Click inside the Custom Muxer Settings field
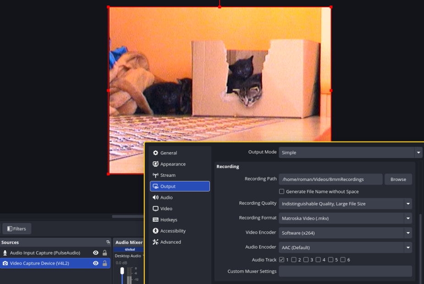This screenshot has width=424, height=284. pos(345,271)
